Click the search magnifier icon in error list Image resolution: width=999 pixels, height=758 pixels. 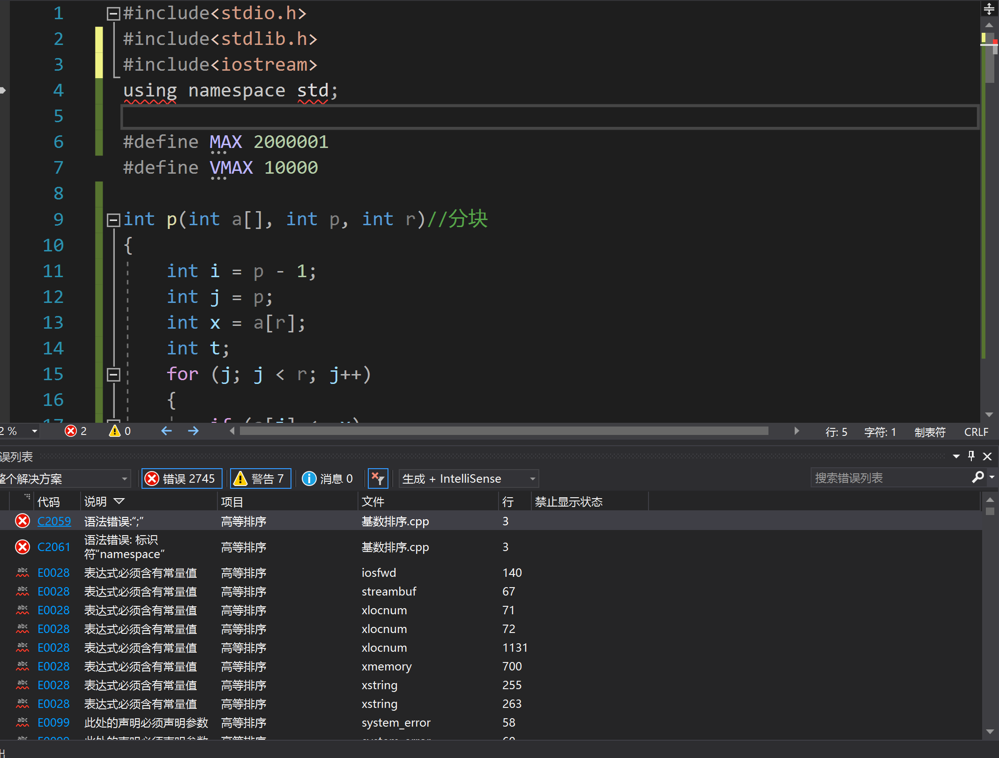click(x=977, y=478)
